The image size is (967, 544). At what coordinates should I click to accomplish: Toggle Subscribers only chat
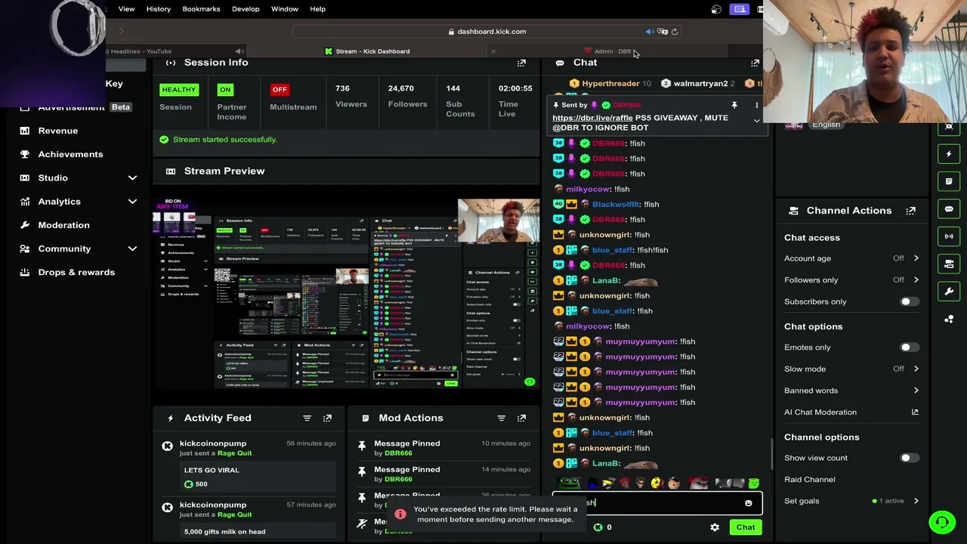click(909, 301)
